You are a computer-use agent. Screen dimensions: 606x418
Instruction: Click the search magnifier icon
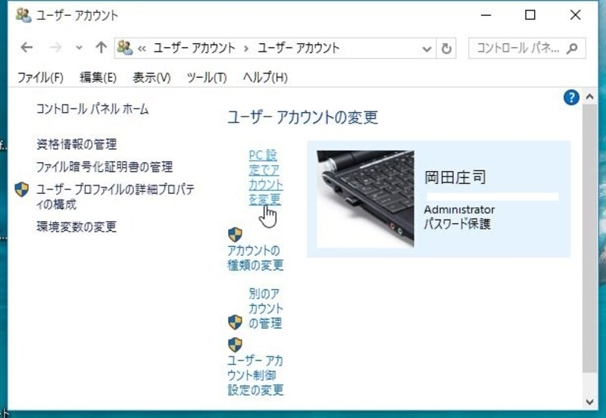coord(573,48)
